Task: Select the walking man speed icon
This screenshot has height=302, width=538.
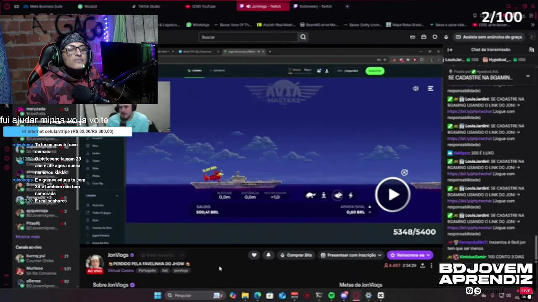Action: (x=324, y=195)
